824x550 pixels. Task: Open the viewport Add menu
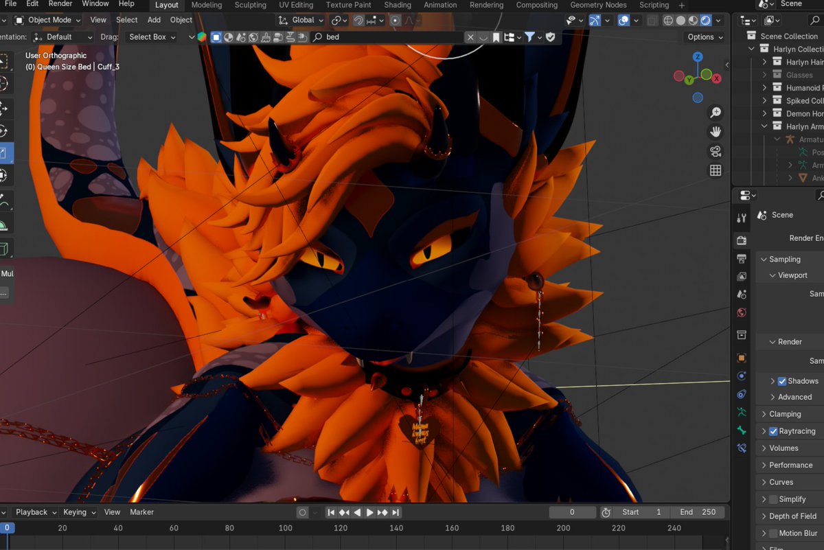click(x=154, y=21)
